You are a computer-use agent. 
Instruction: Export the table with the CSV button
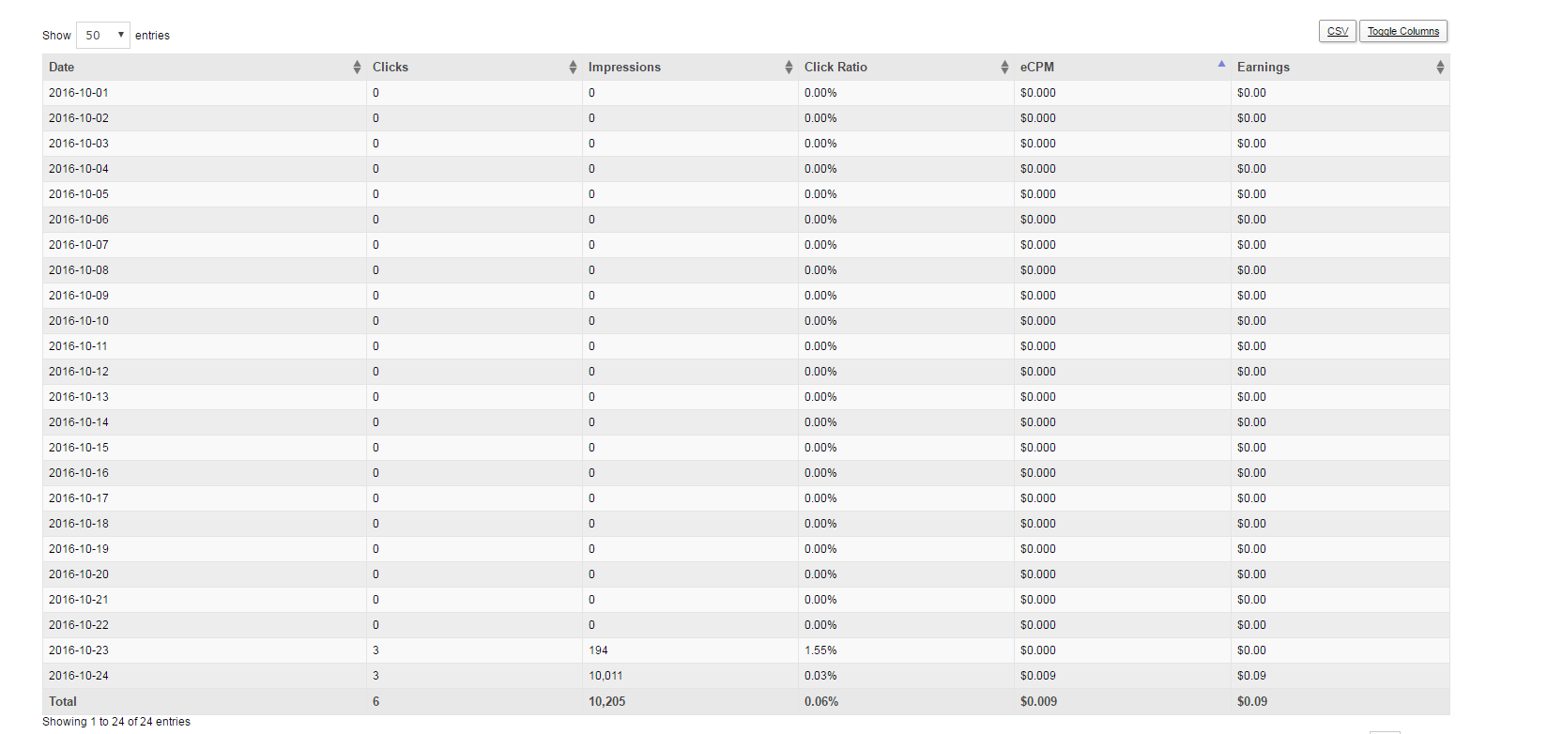click(x=1337, y=31)
